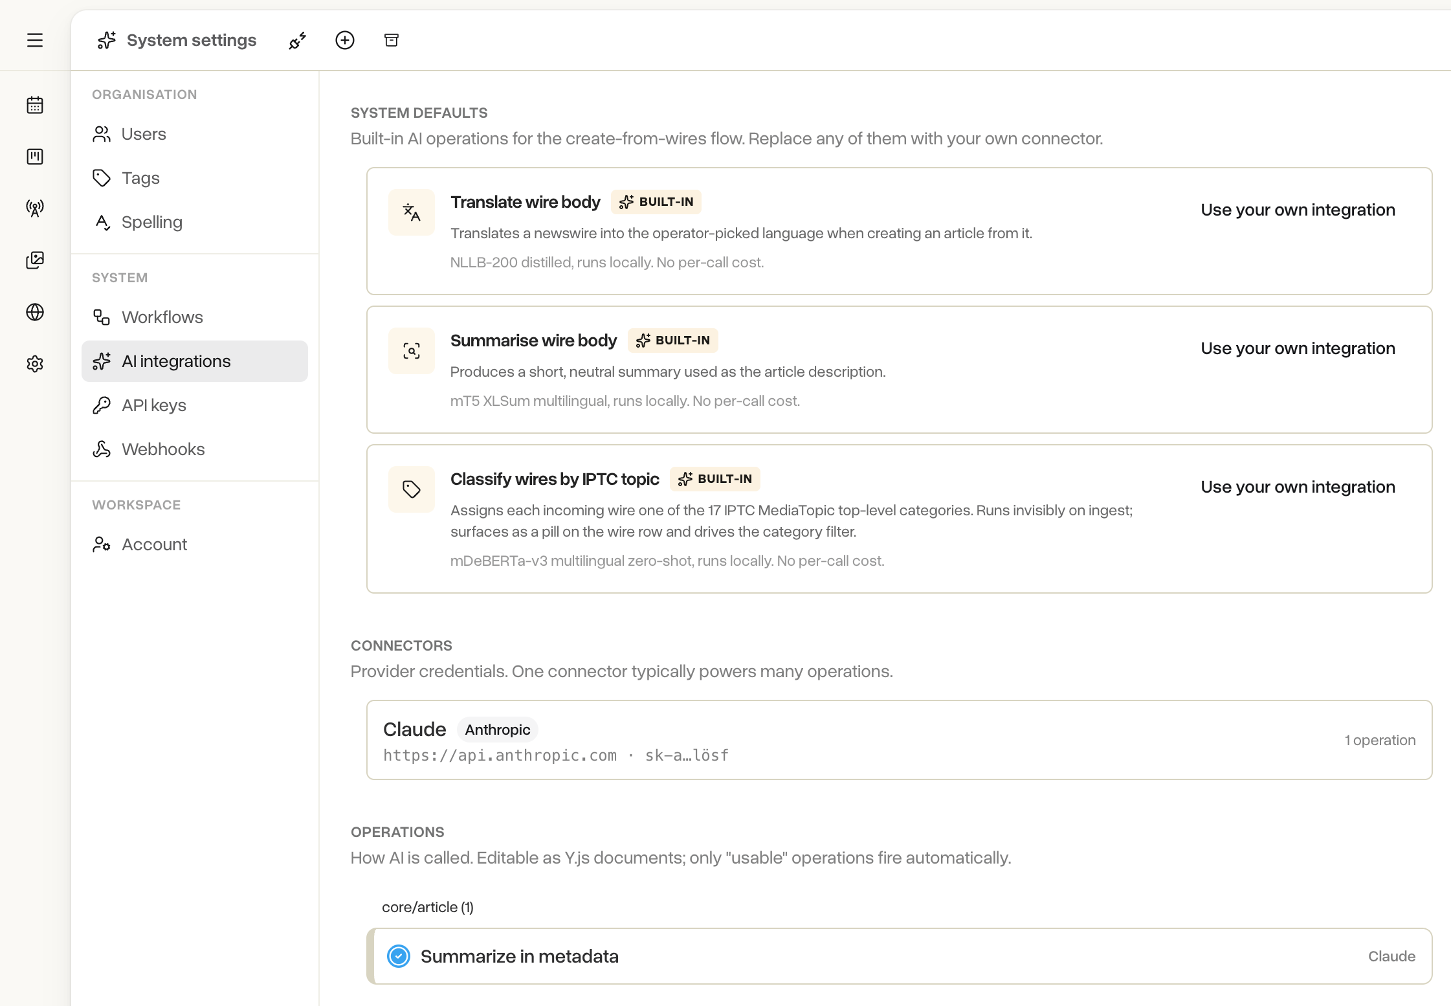Click the API URL 'https://api.anthropic.com' text
This screenshot has height=1006, width=1451.
coord(500,755)
